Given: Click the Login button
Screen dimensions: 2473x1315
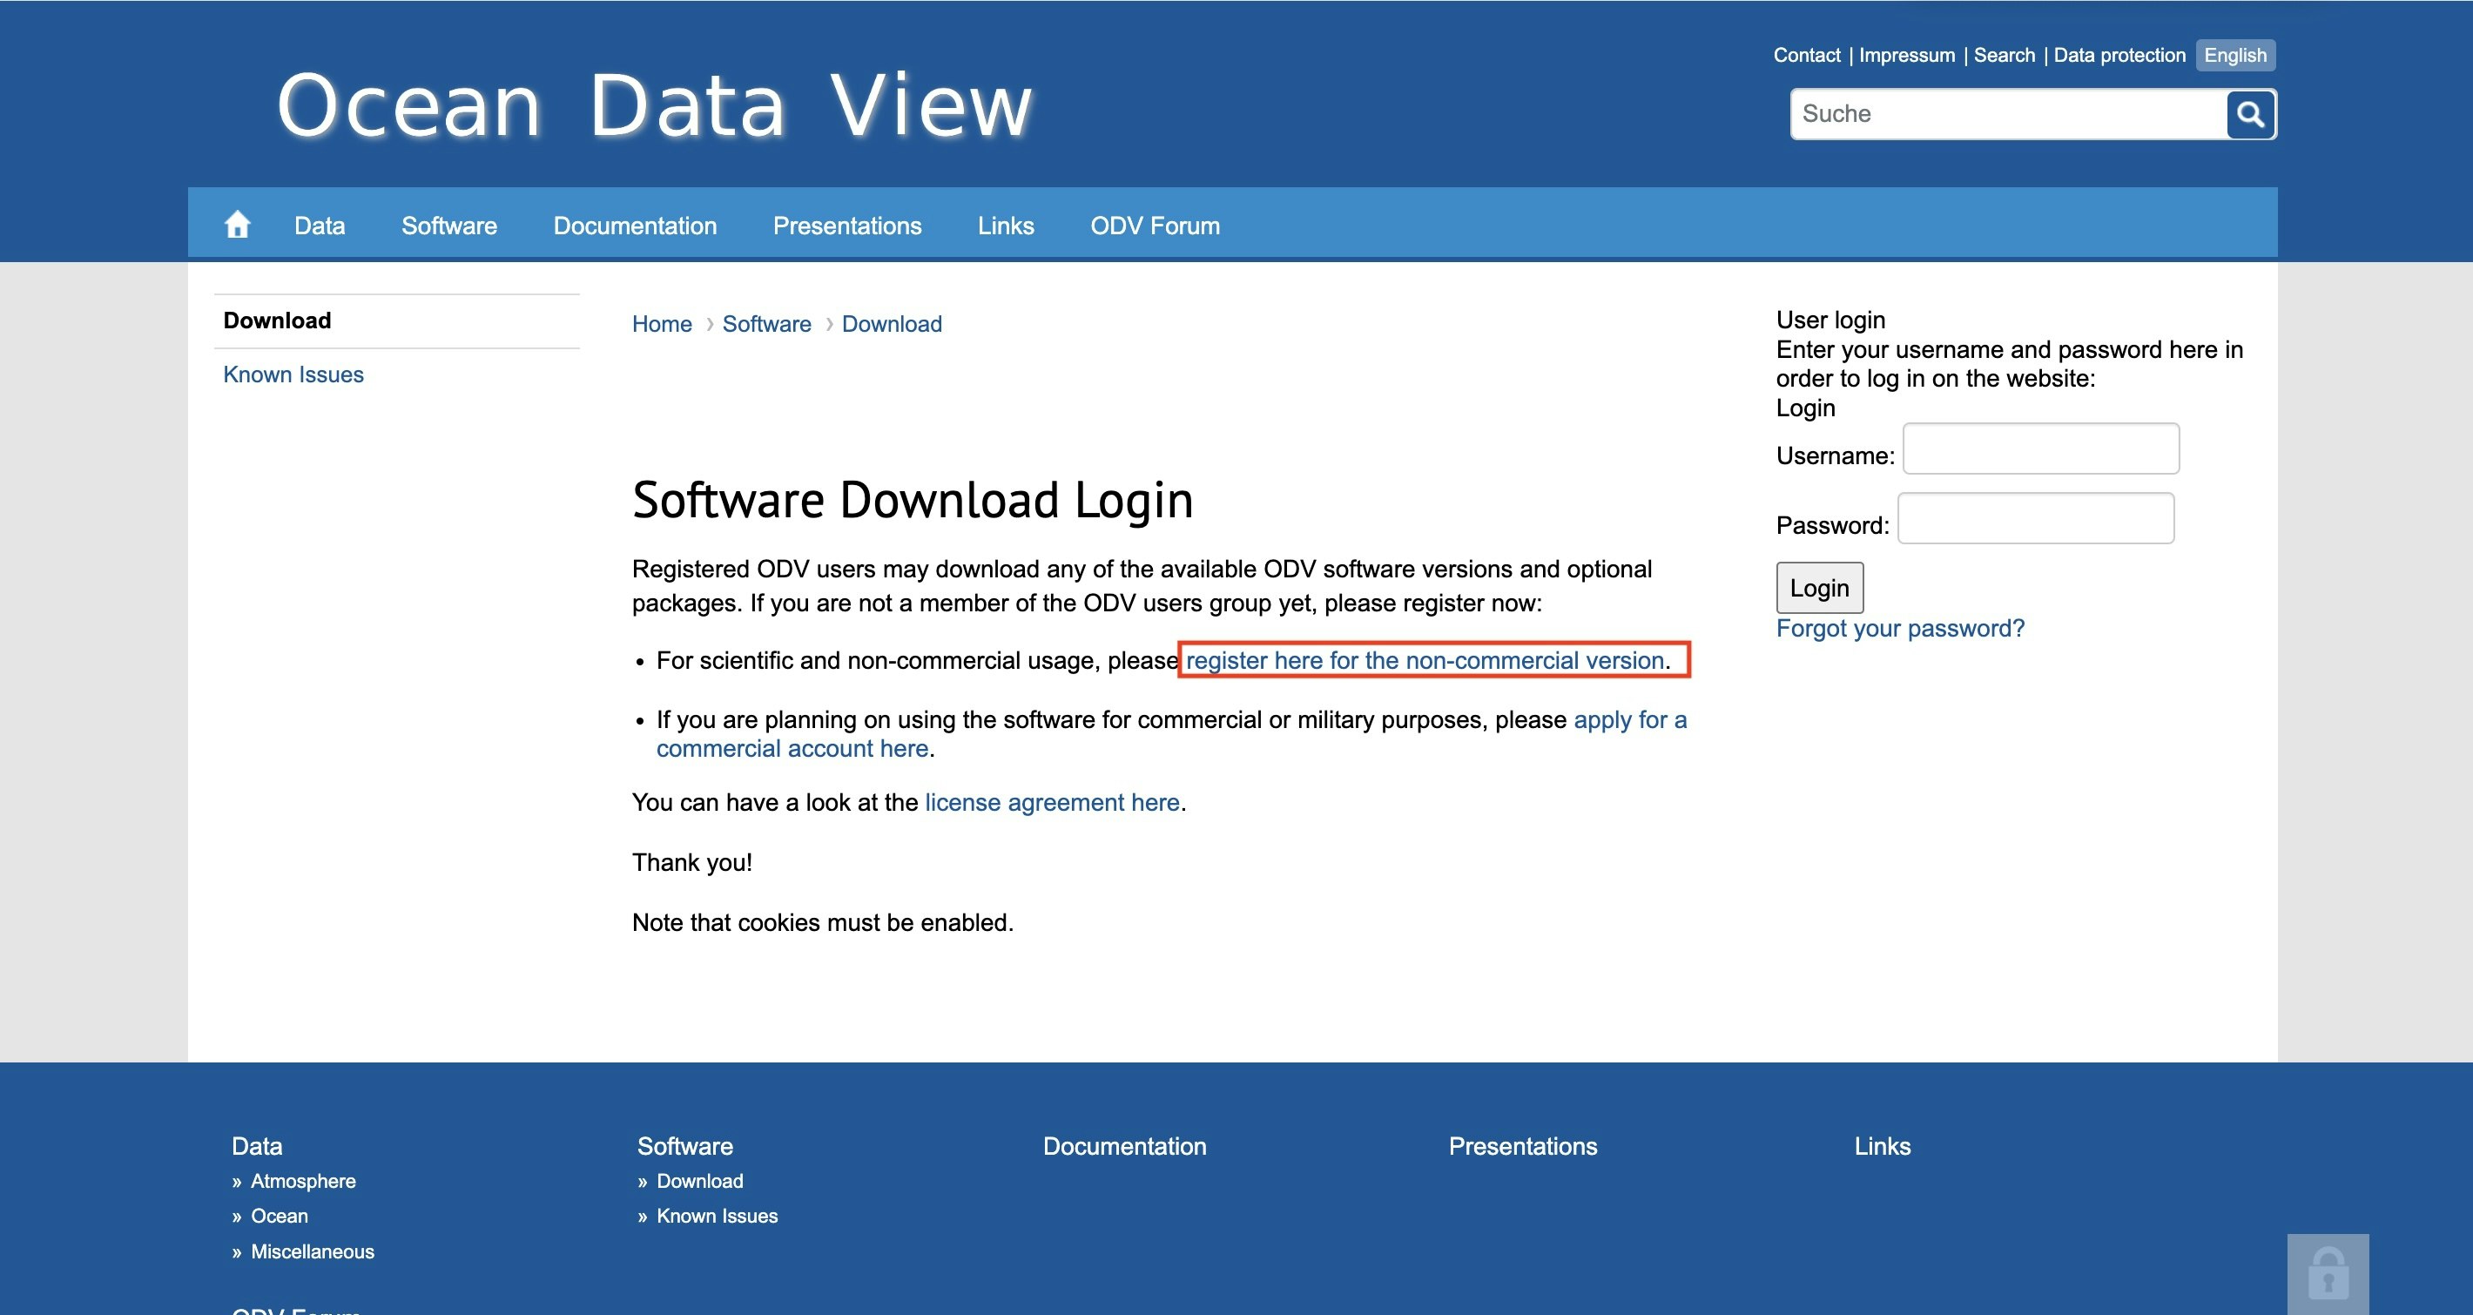Looking at the screenshot, I should [x=1818, y=588].
